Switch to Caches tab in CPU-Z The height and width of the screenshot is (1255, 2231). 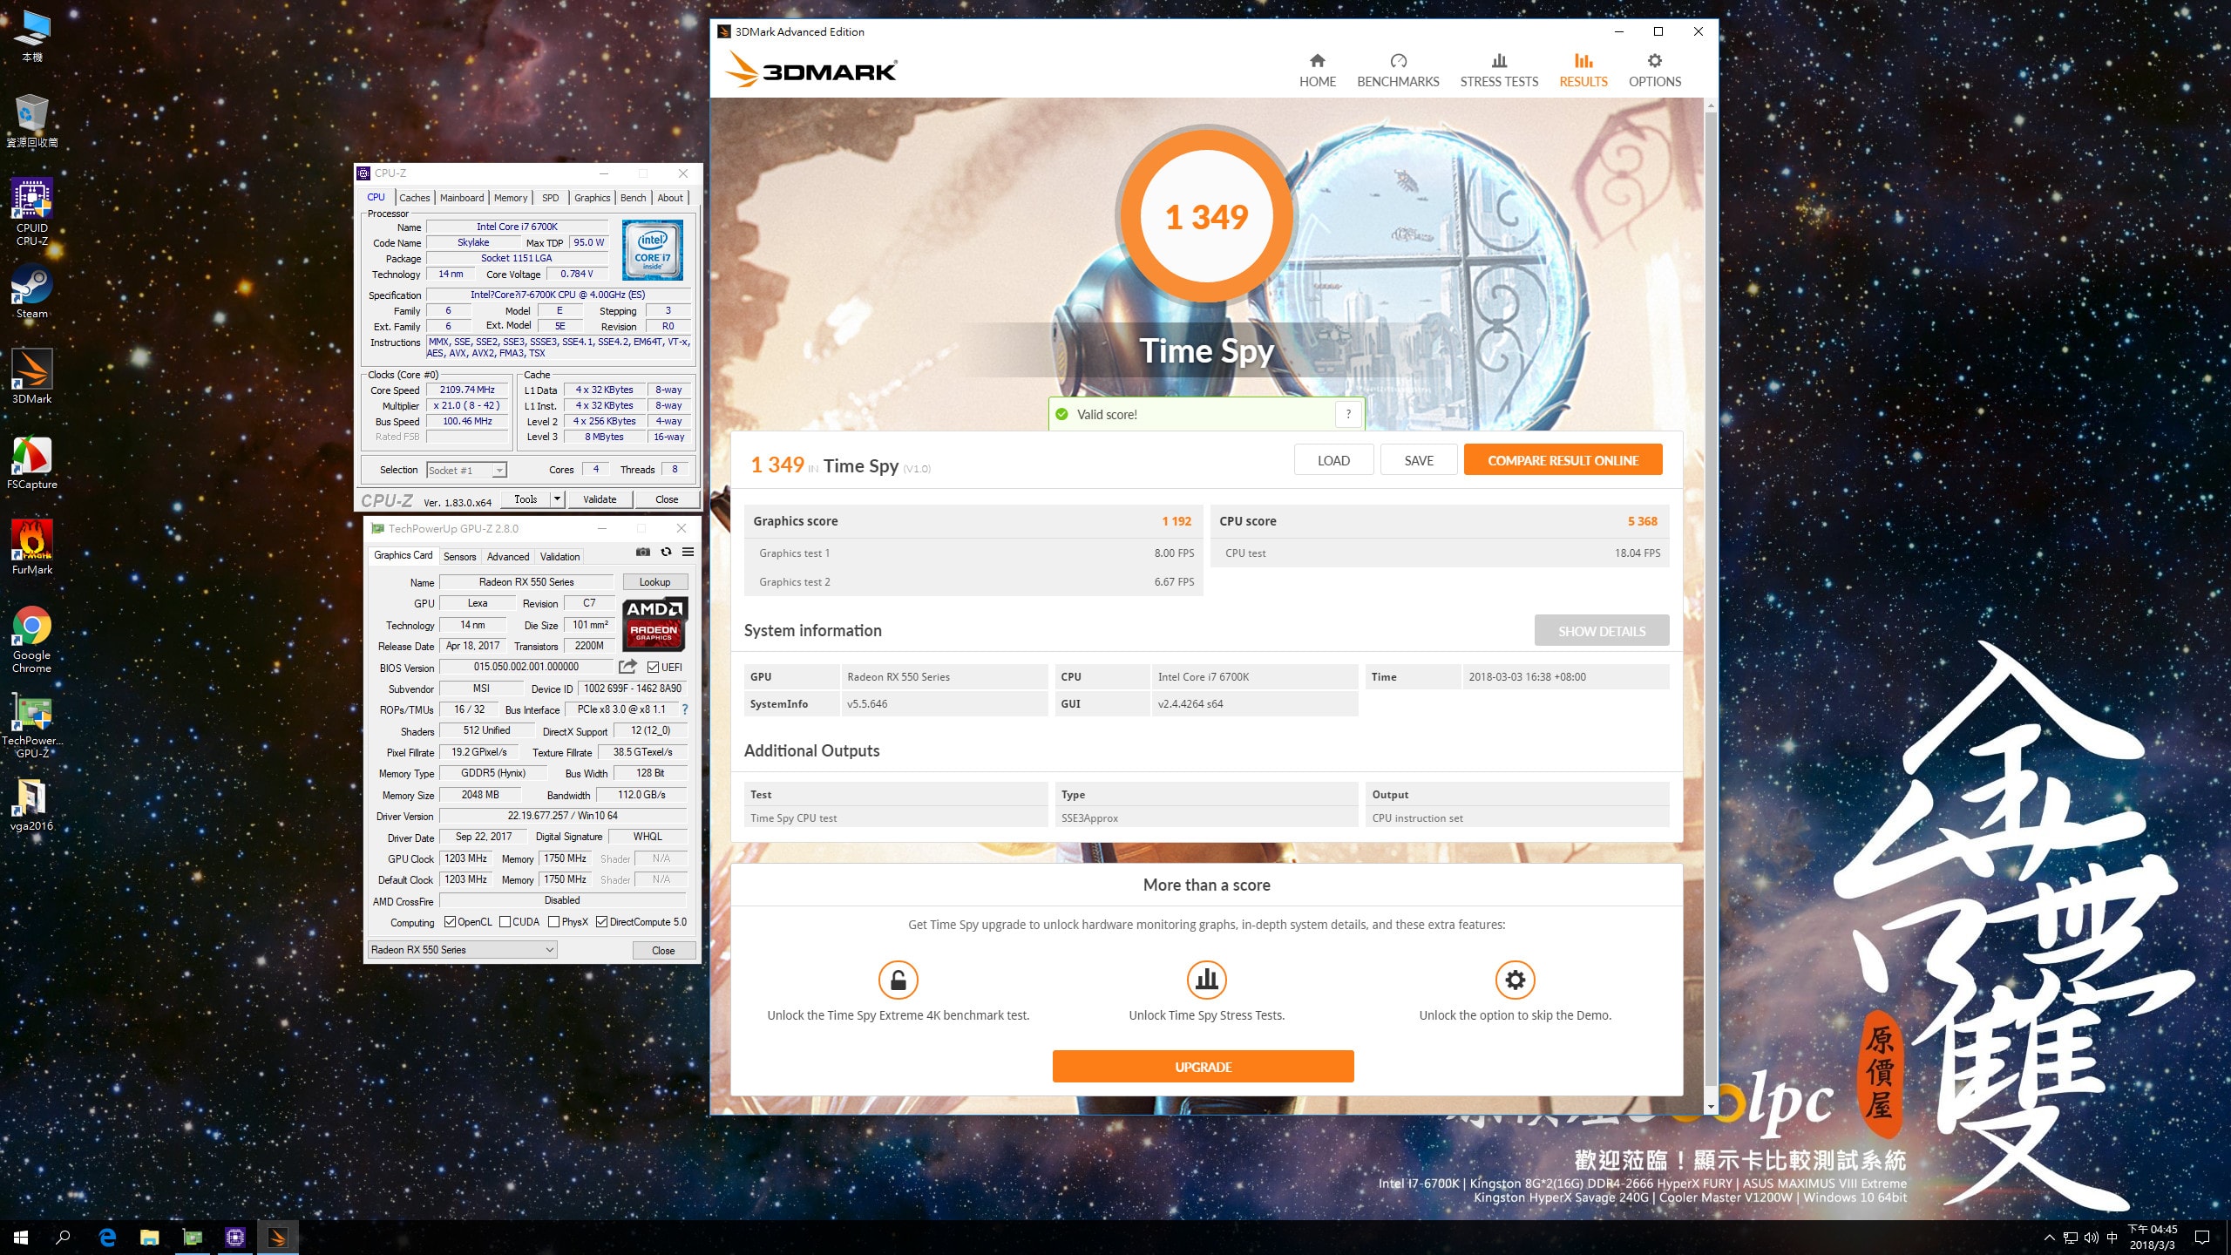(415, 198)
